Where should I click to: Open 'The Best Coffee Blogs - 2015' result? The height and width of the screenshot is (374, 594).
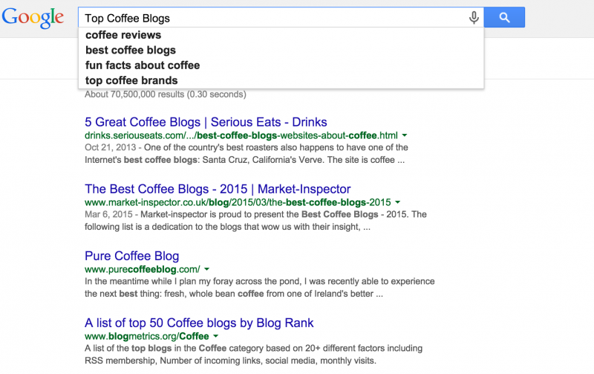point(218,189)
